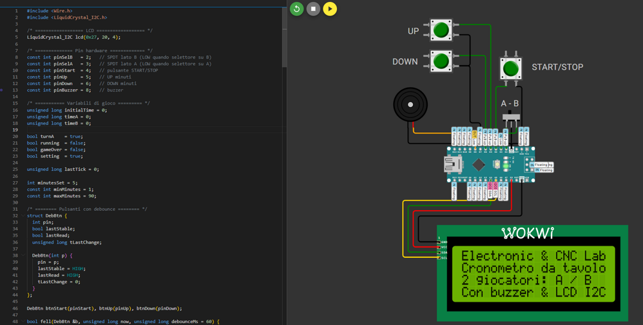Select the Arduino Nano USB connector

coord(453,164)
